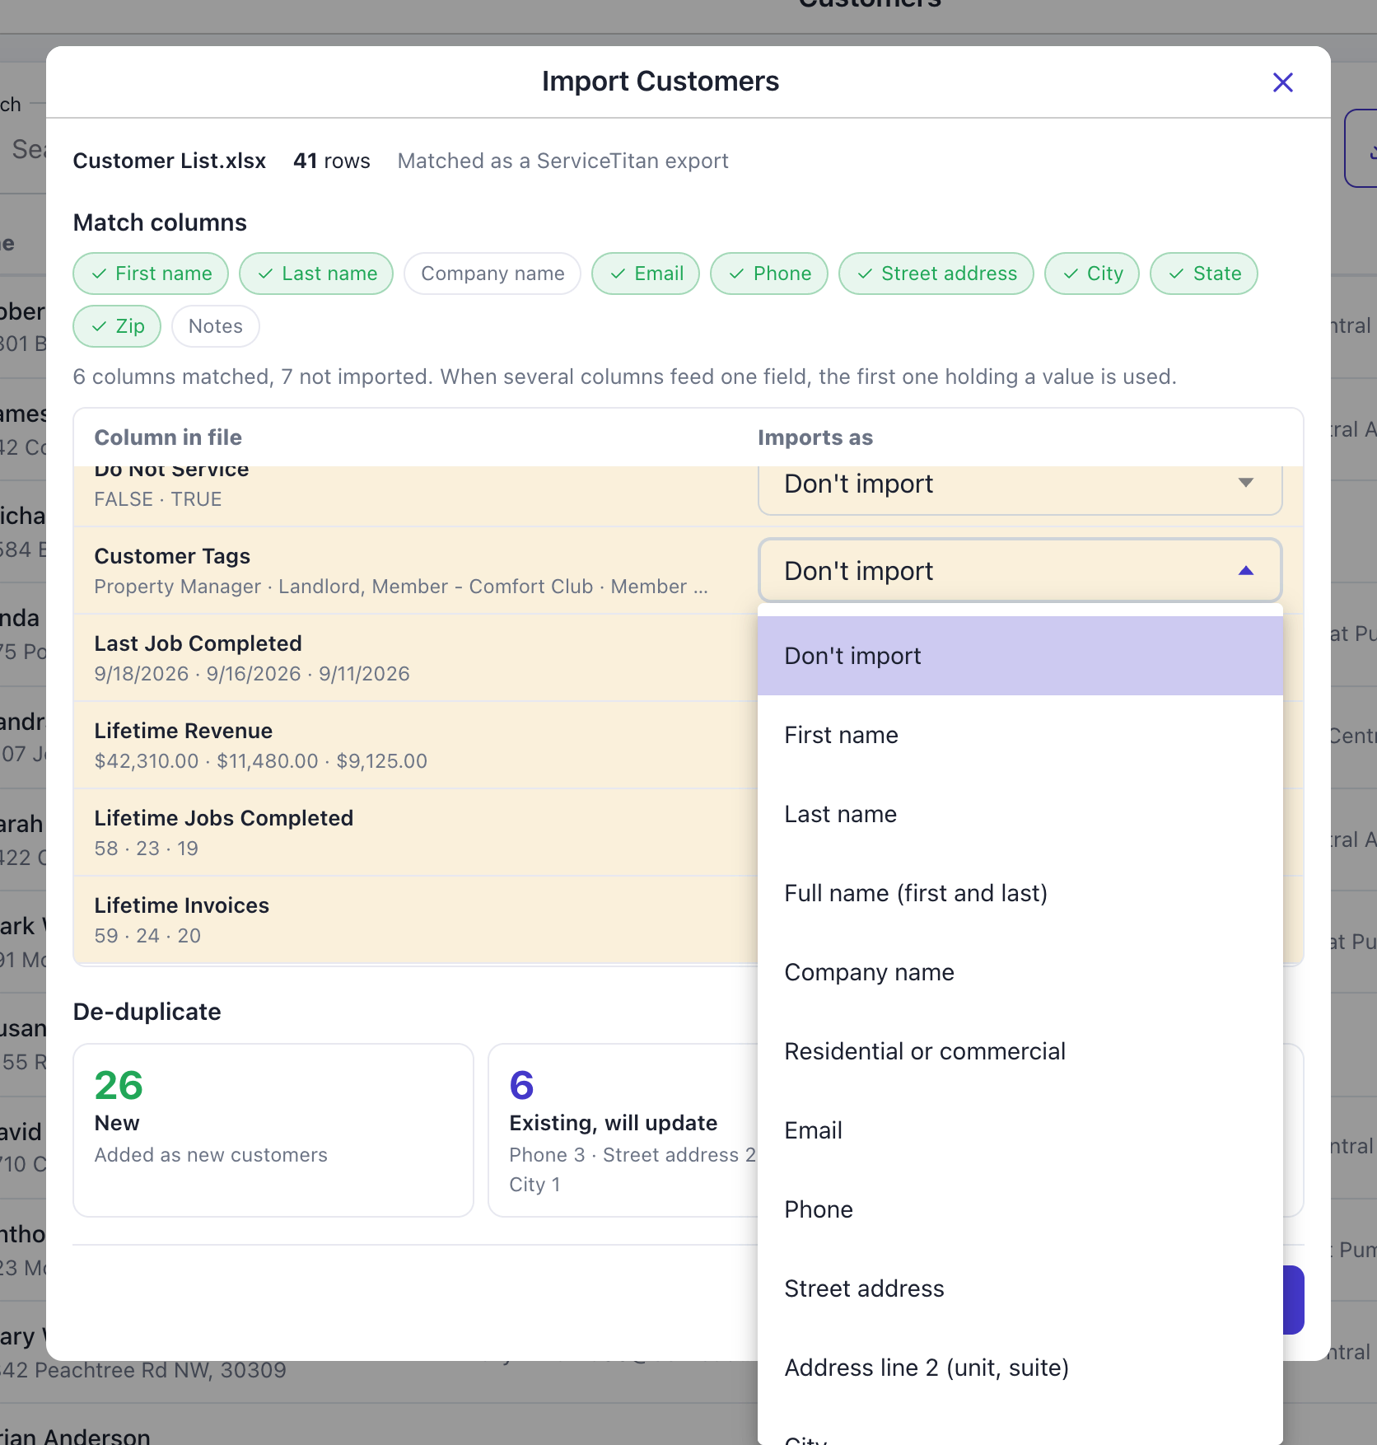Select Full name (first and last) option
This screenshot has height=1445, width=1377.
pyautogui.click(x=1020, y=893)
